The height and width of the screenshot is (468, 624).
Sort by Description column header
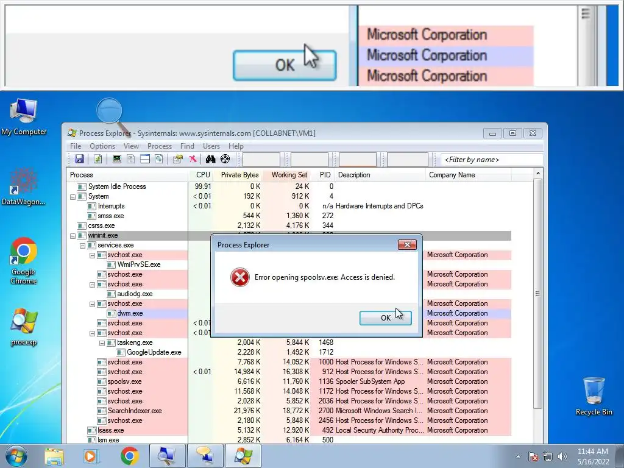tap(380, 175)
